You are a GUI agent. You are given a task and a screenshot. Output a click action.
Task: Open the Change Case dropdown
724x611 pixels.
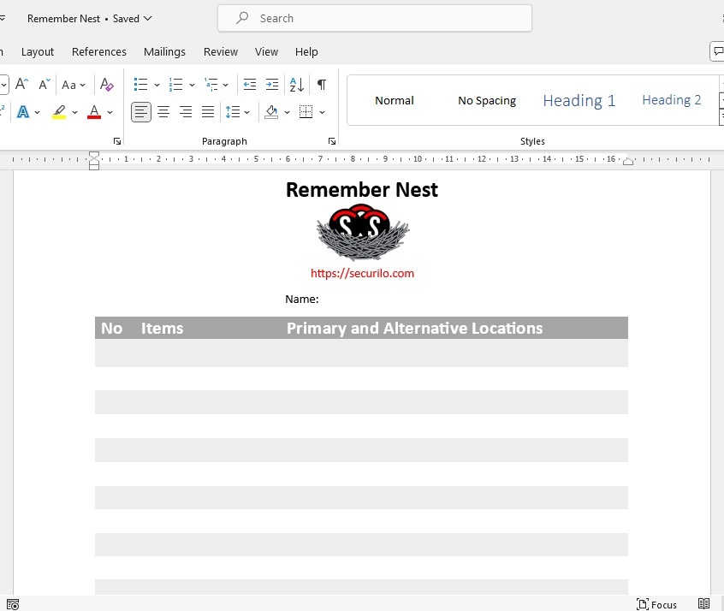pyautogui.click(x=74, y=85)
